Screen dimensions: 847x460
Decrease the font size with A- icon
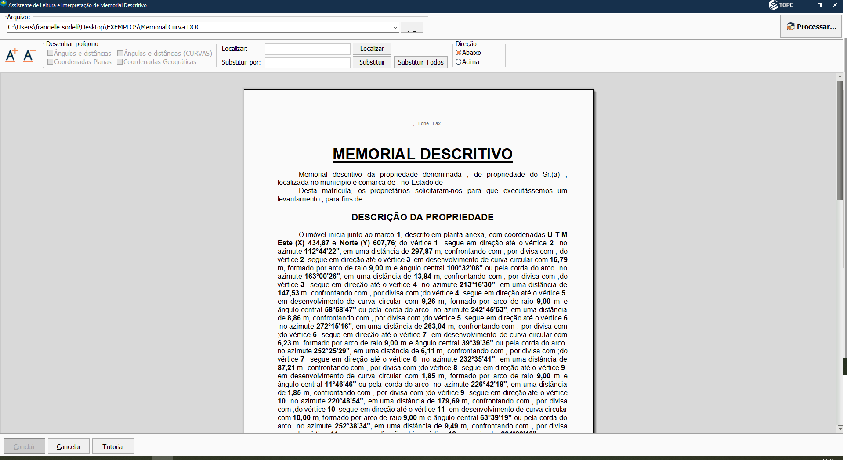click(x=29, y=55)
